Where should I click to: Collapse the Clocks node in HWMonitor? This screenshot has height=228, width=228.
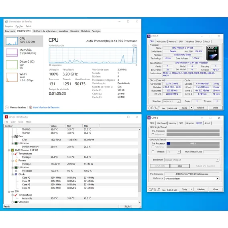point(12,174)
